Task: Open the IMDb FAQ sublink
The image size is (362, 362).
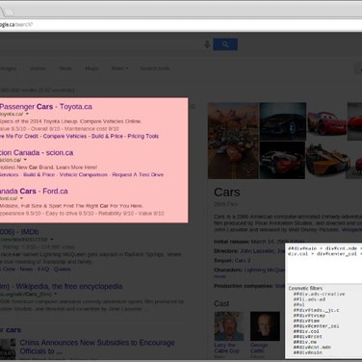Action: pyautogui.click(x=43, y=269)
